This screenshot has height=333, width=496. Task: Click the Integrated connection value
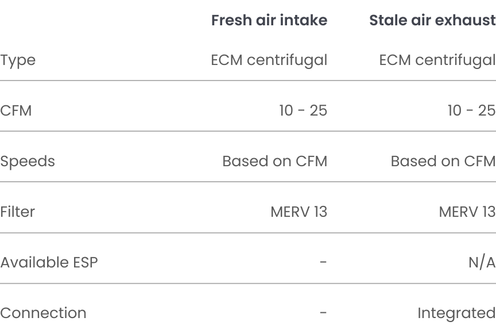tap(457, 313)
